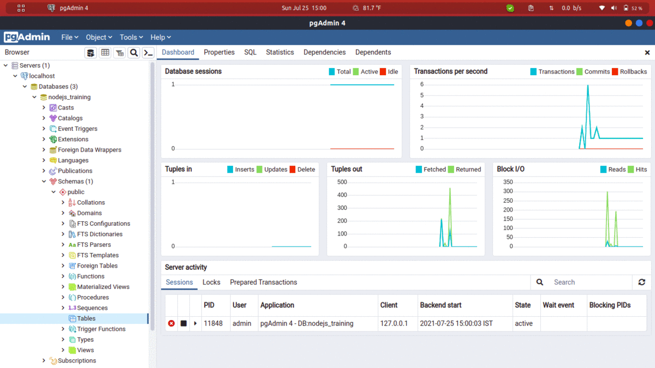The image size is (655, 368).
Task: Click the search magnifier in Server activity
Action: tap(540, 282)
